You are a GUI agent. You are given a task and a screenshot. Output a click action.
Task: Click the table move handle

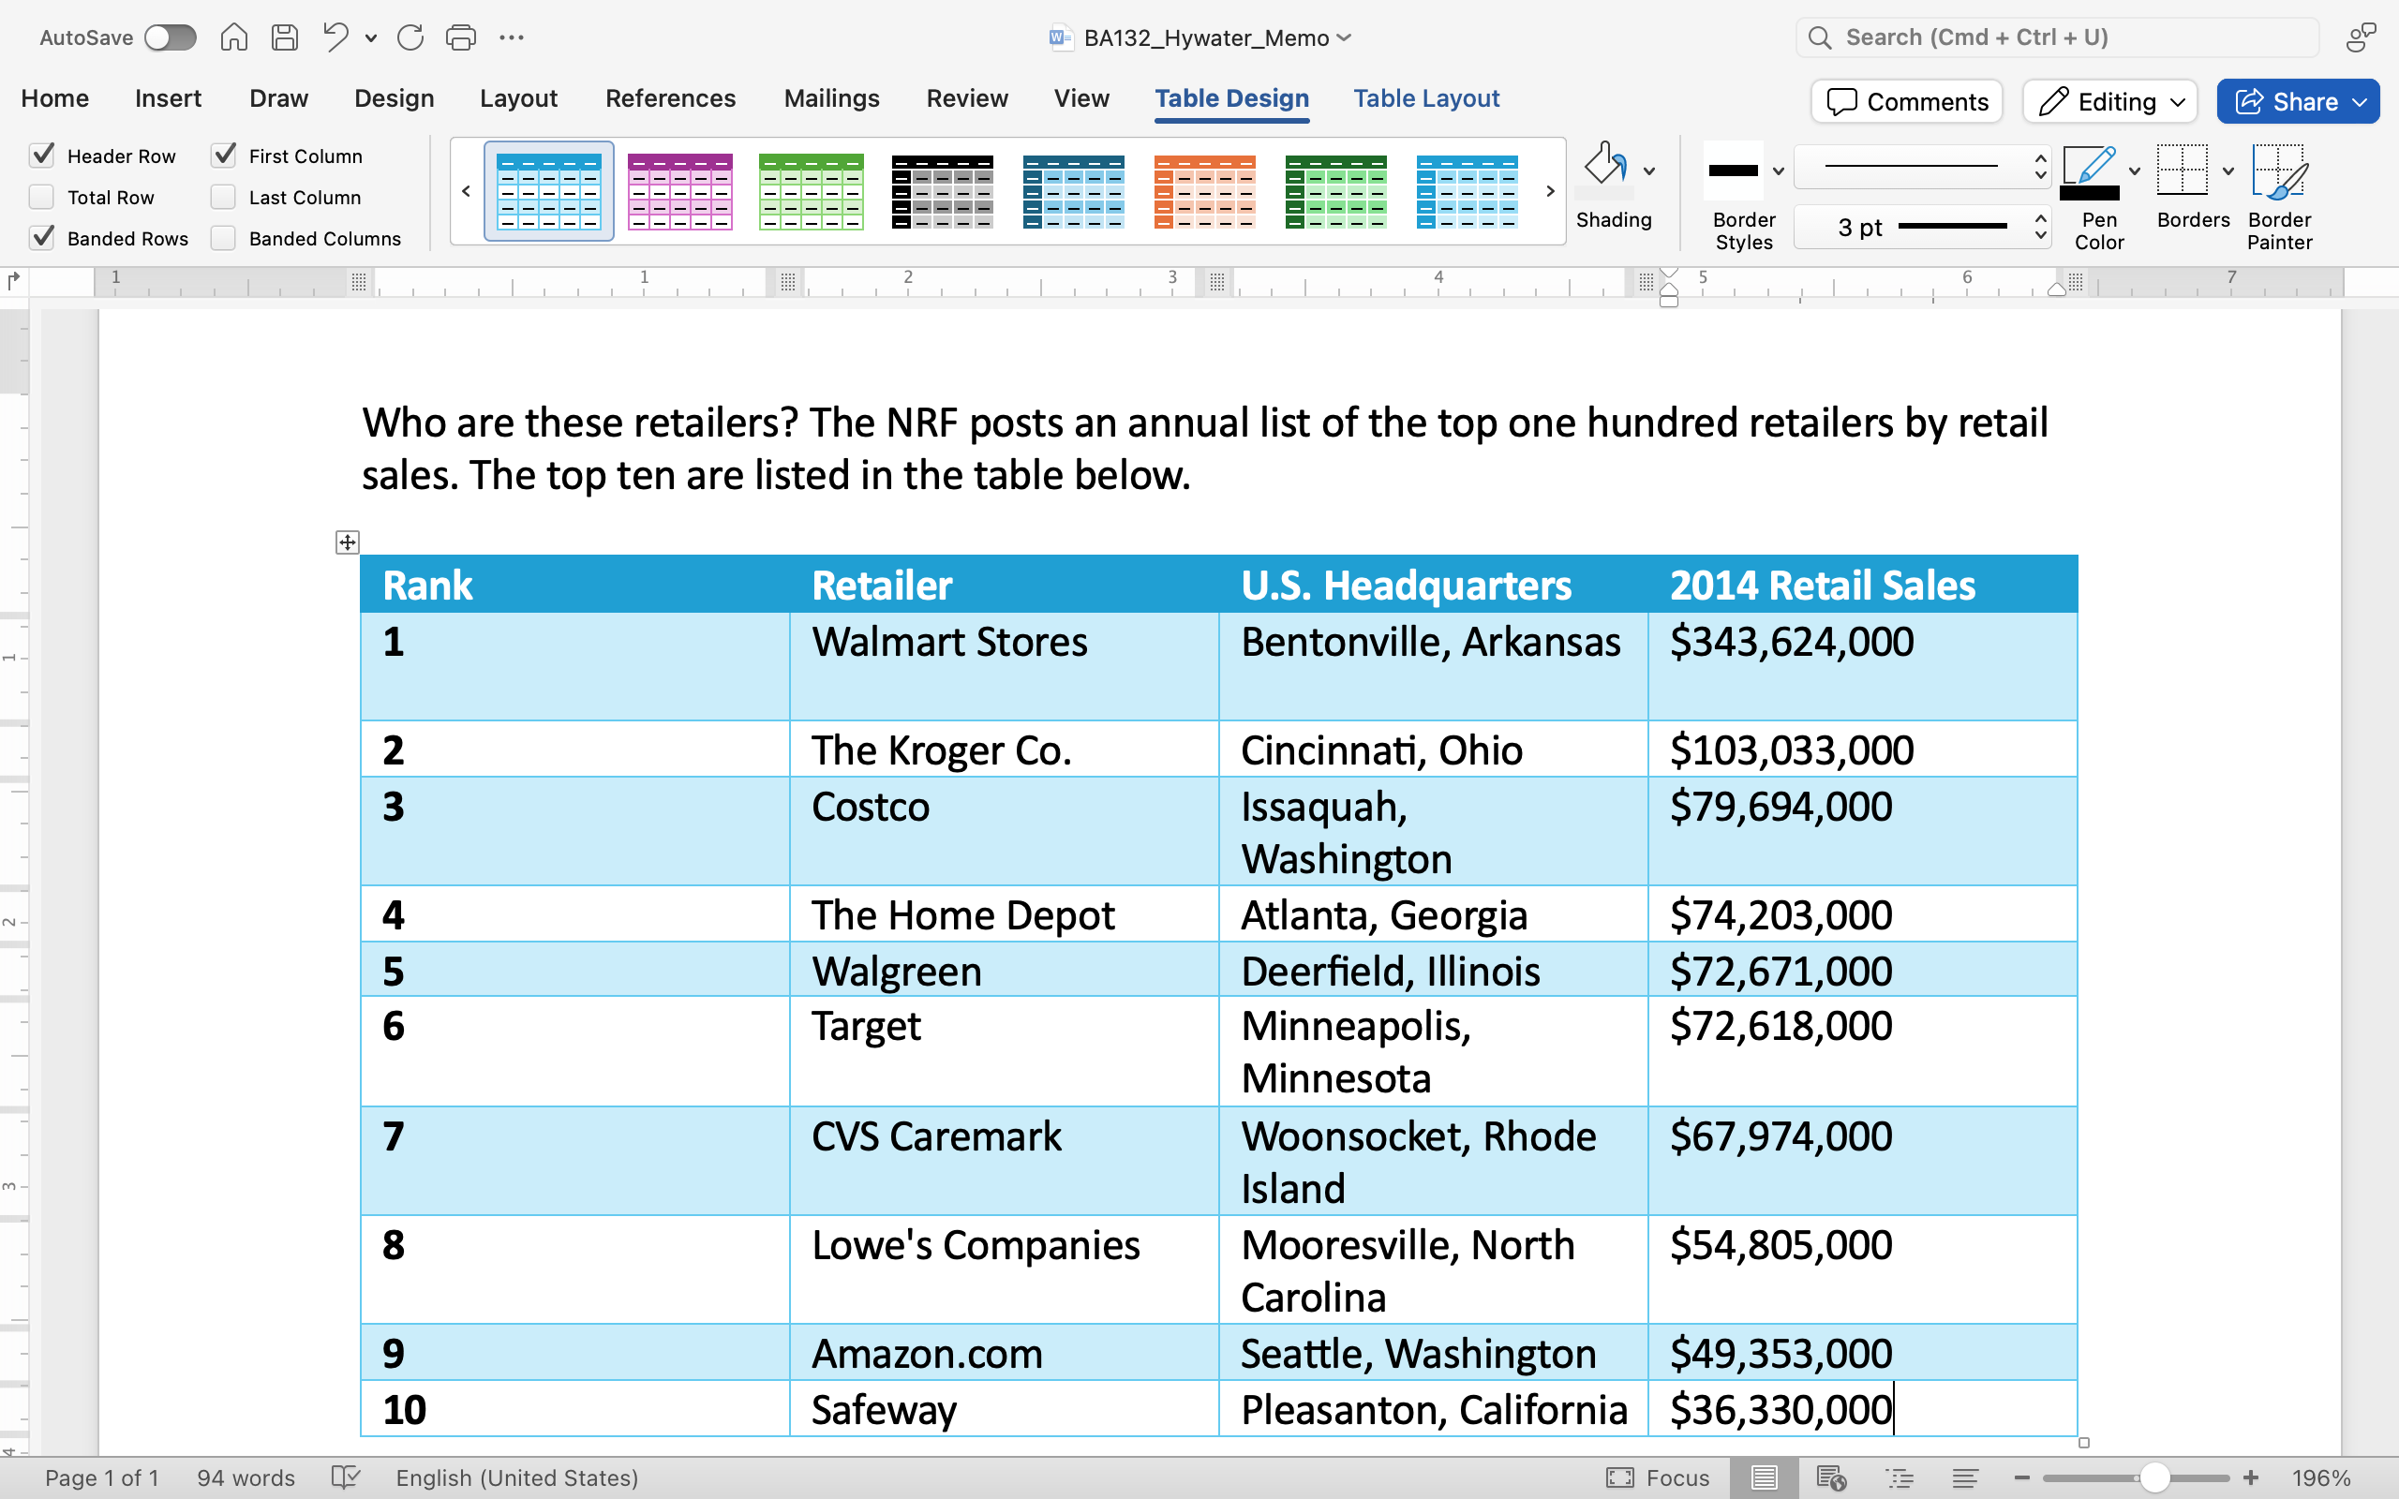tap(347, 542)
